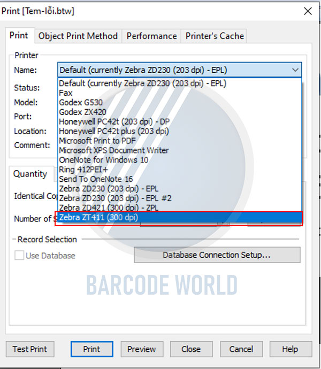321x369 pixels.
Task: Pick the Fax printer entry
Action: pyautogui.click(x=66, y=93)
